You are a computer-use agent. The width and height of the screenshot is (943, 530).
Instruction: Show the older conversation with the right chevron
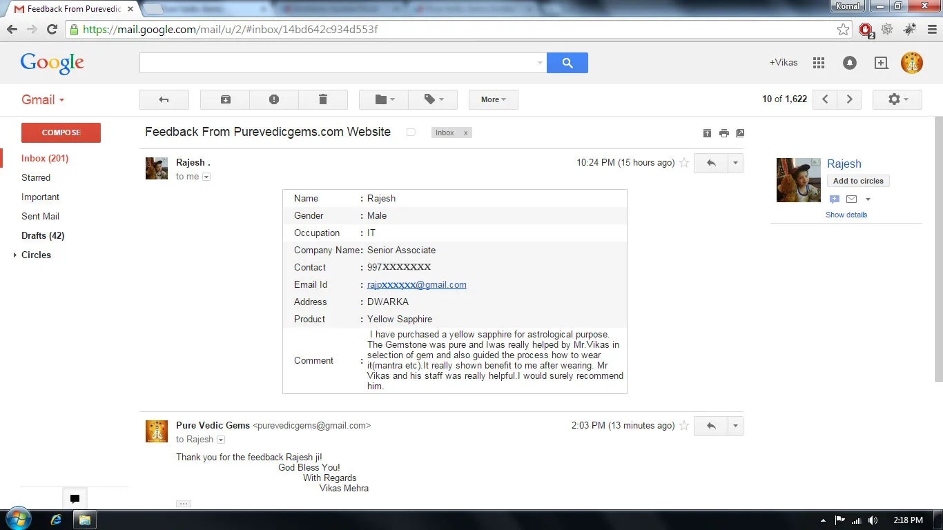point(850,99)
